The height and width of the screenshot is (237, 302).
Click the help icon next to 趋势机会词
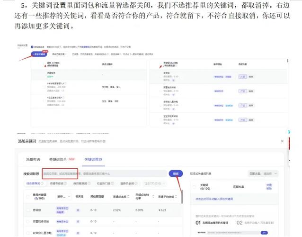pos(136,183)
